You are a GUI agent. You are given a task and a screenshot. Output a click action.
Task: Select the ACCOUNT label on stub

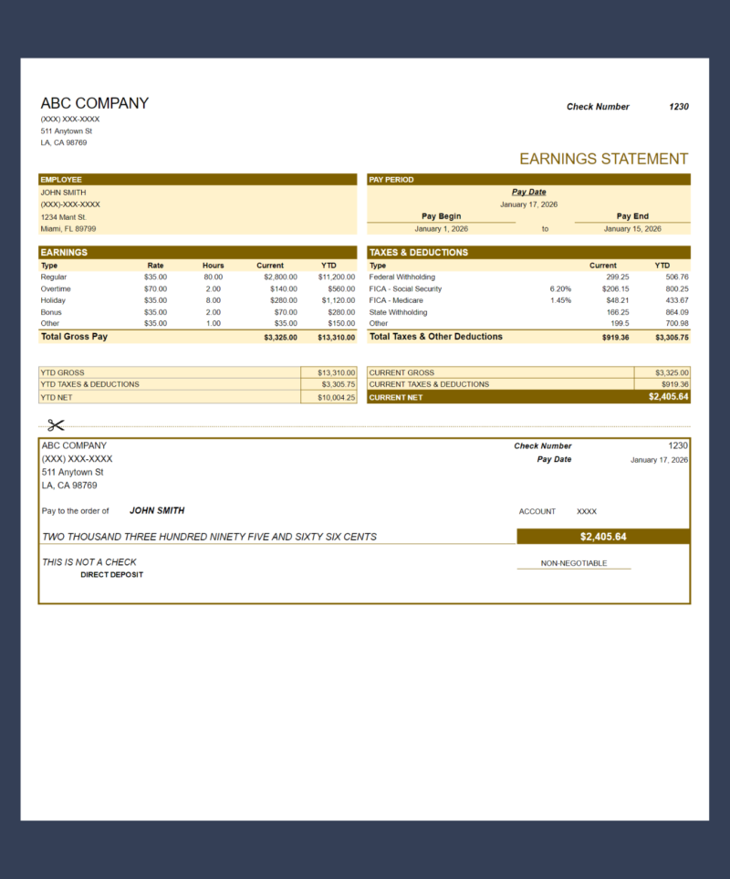537,512
